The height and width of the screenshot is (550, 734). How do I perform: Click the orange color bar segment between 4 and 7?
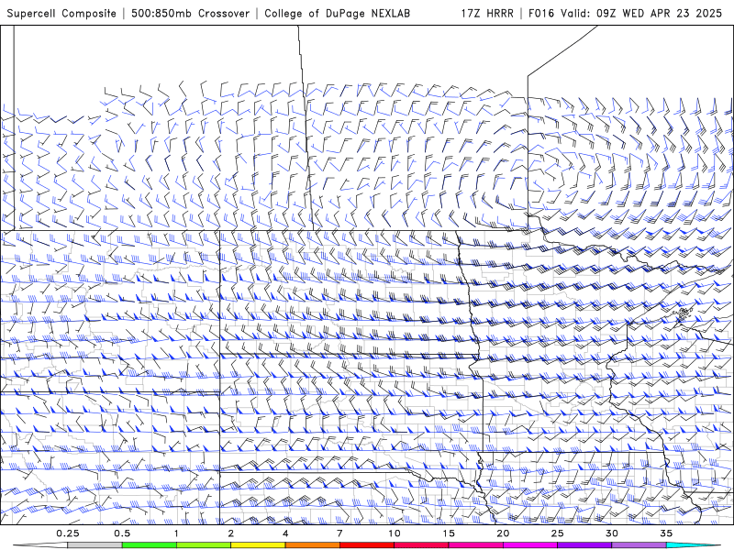[x=312, y=545]
